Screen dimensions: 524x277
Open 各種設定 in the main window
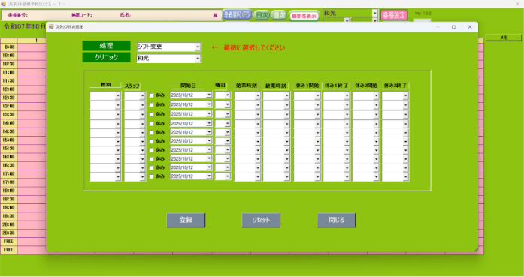click(x=394, y=15)
